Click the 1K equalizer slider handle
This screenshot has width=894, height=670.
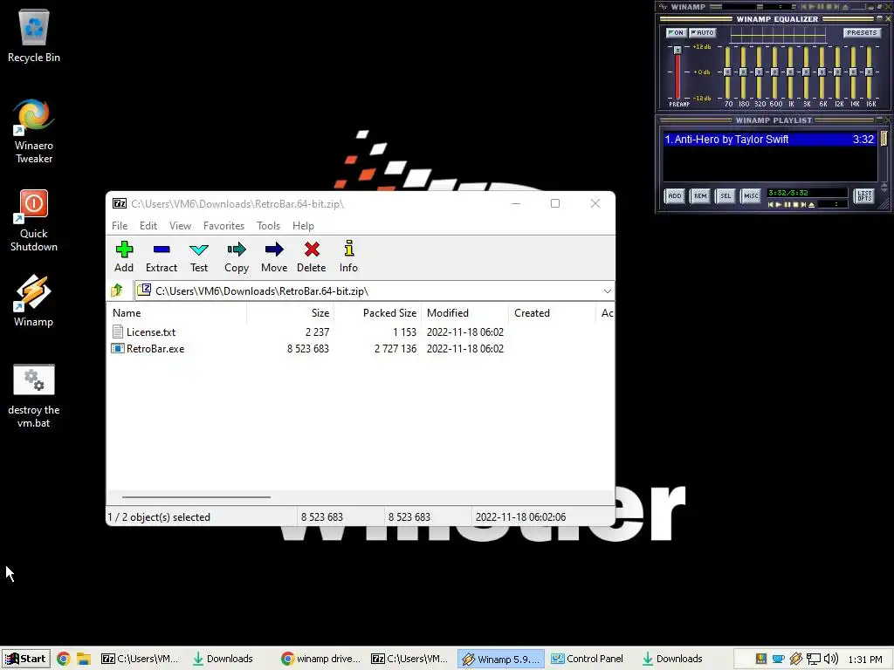pos(790,72)
